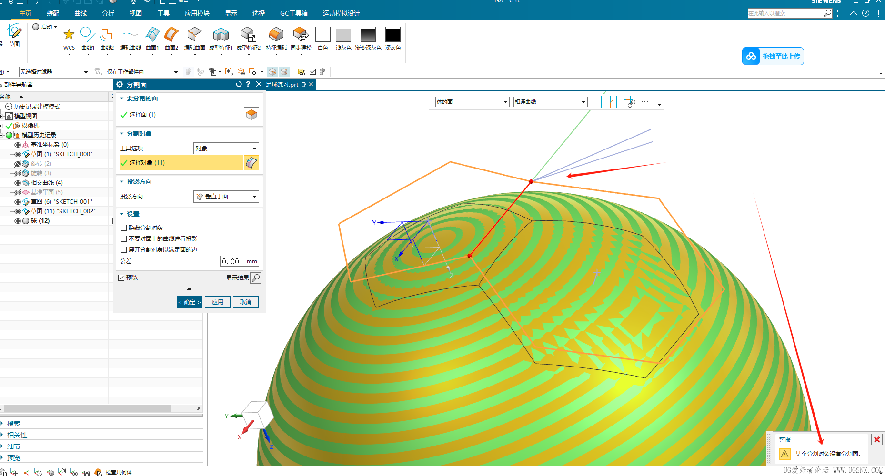Open the 无选择过滤器 filter dropdown
885x476 pixels.
54,72
